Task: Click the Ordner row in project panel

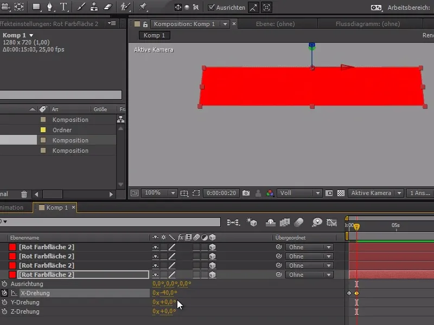Action: (x=58, y=130)
